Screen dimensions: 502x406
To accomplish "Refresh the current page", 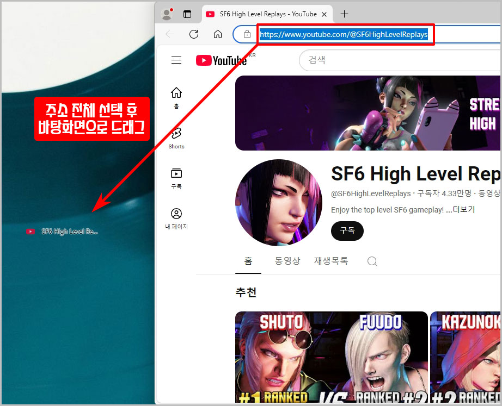I will (x=194, y=34).
